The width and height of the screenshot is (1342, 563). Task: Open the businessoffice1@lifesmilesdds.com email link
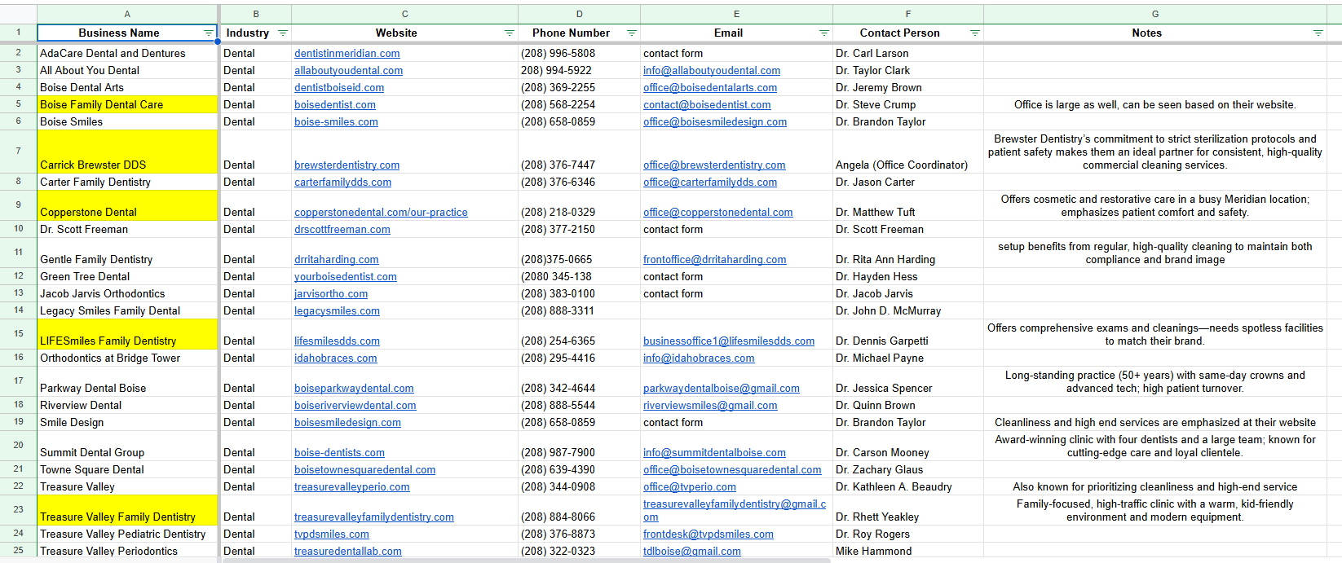pyautogui.click(x=729, y=341)
